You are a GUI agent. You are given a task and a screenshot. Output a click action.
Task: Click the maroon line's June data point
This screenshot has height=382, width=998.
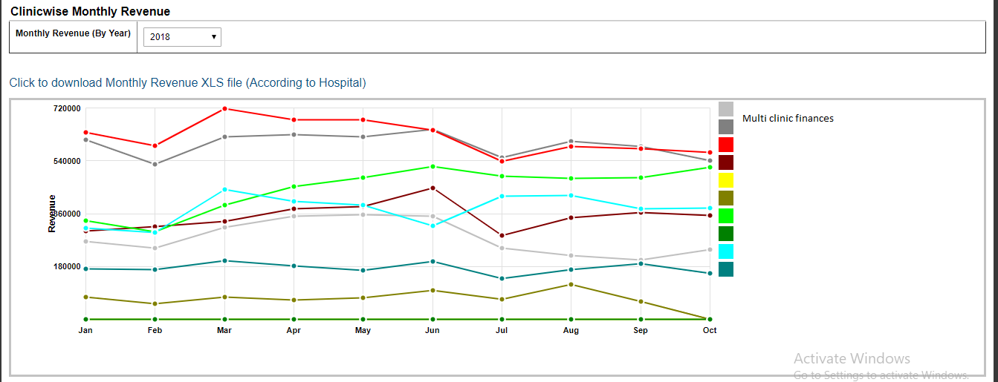(x=432, y=188)
